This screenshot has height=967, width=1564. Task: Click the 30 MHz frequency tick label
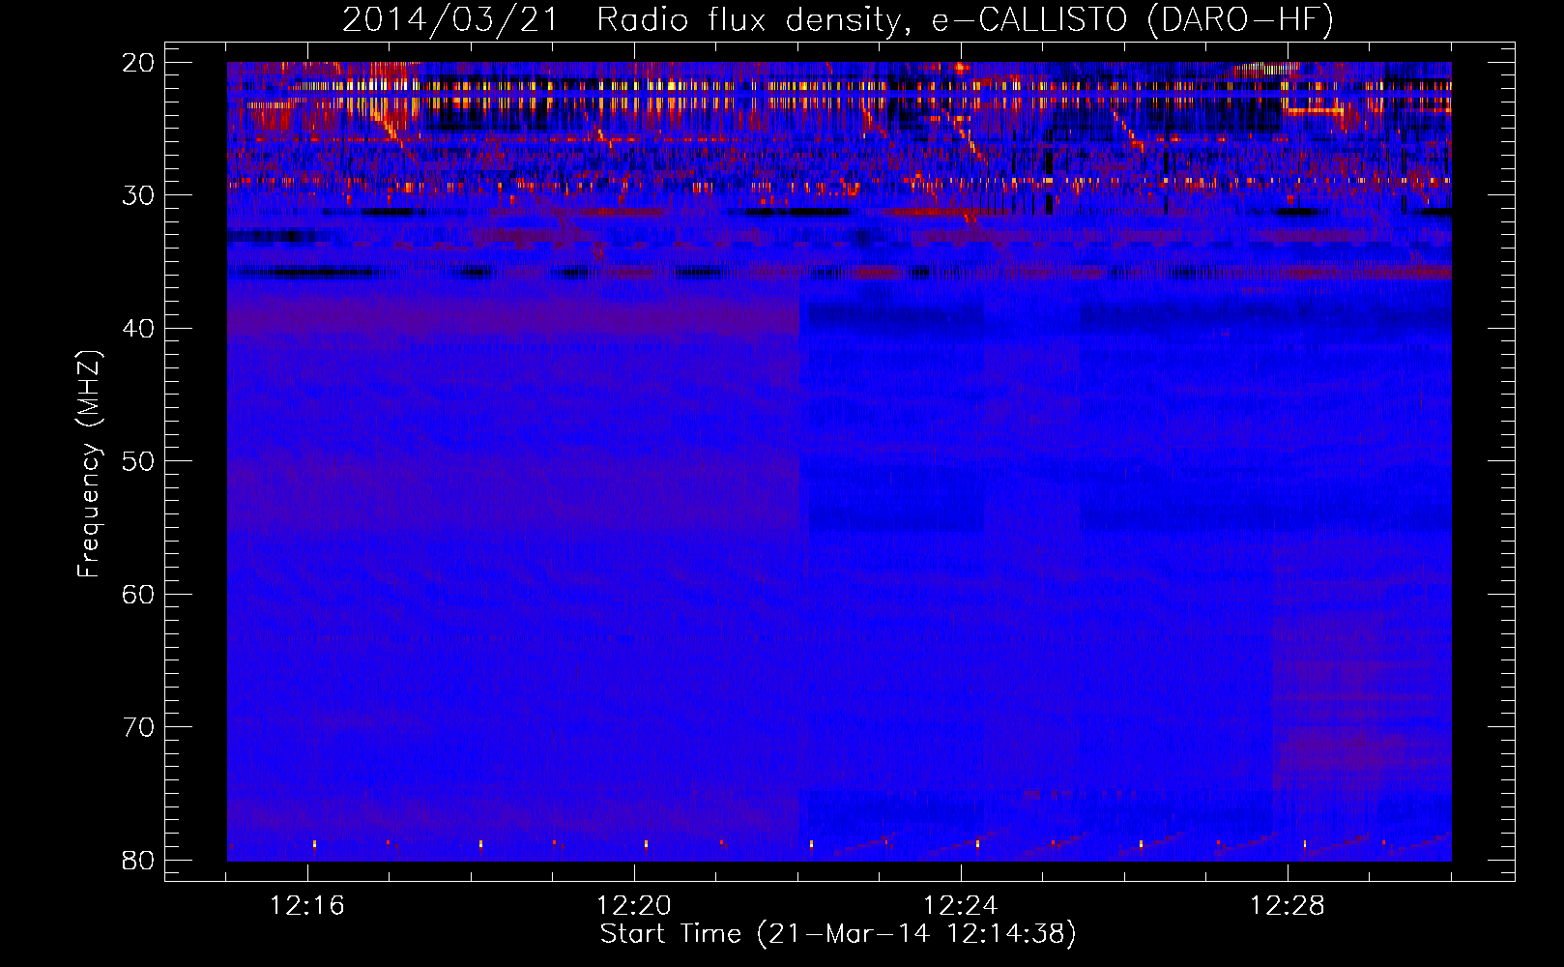(x=138, y=195)
